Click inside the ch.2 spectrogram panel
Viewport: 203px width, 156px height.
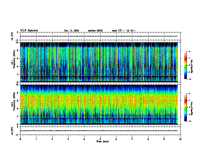coord(99,105)
